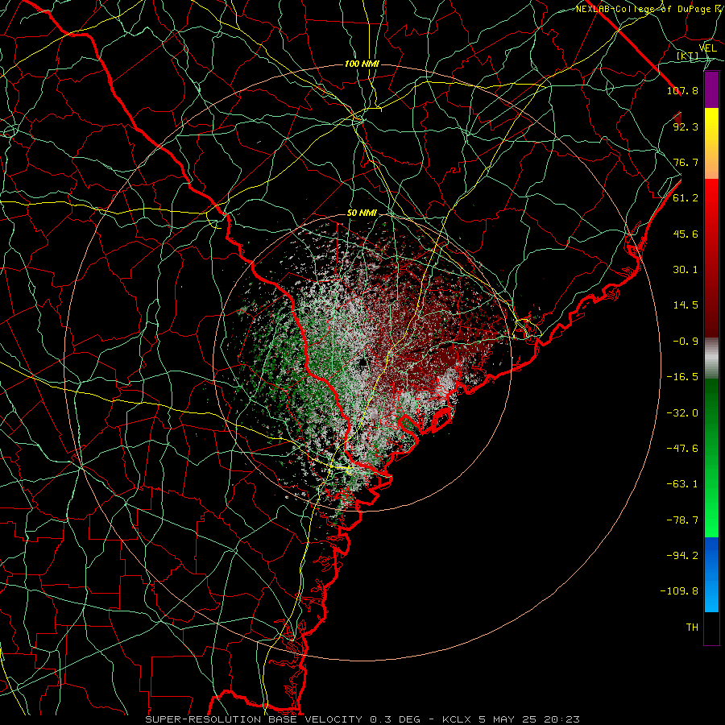Select the -32.0 velocity scale value
725x725 pixels.
[682, 413]
